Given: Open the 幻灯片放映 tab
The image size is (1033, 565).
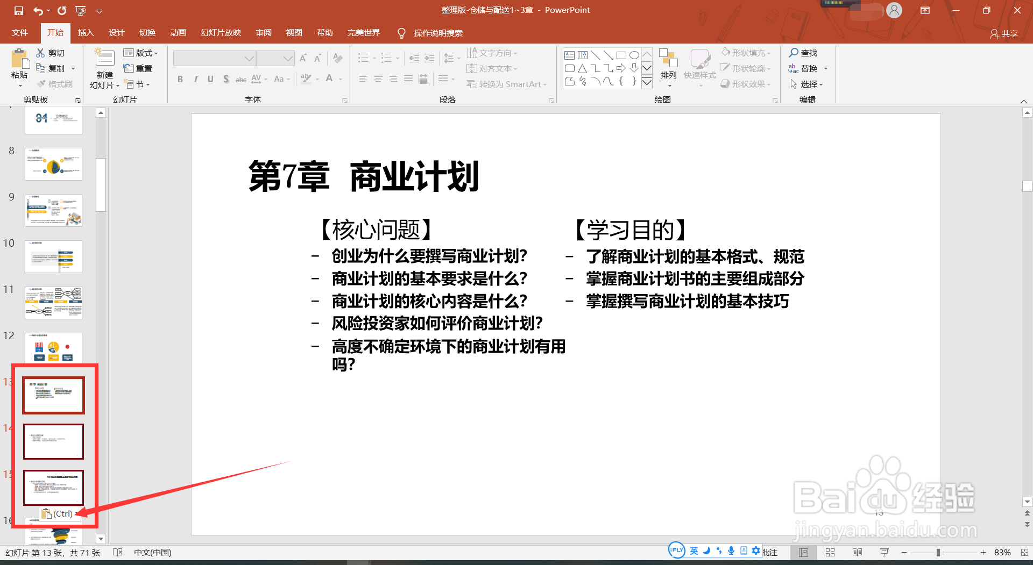Looking at the screenshot, I should coord(220,33).
